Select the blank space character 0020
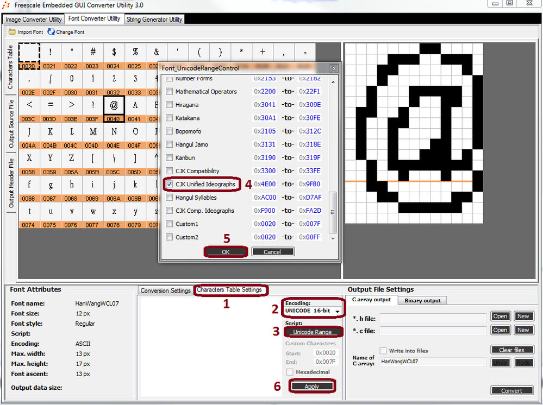Screen dimensions: 543x405 [x=29, y=56]
